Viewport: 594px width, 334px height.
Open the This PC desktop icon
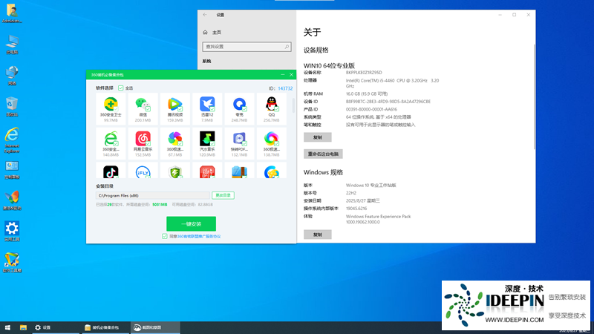(12, 45)
